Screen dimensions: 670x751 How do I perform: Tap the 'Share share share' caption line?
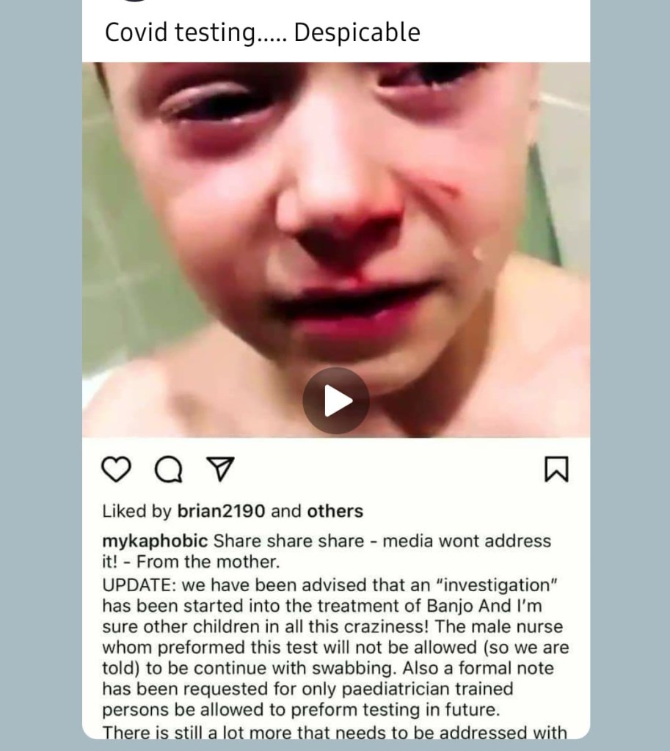coord(327,541)
